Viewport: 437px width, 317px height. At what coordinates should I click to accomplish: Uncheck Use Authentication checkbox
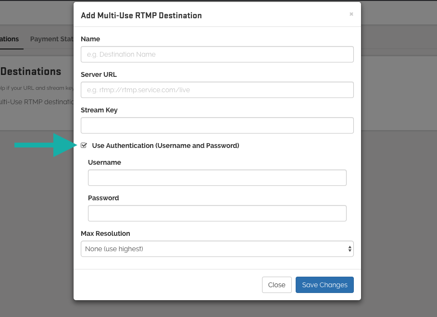pos(84,146)
